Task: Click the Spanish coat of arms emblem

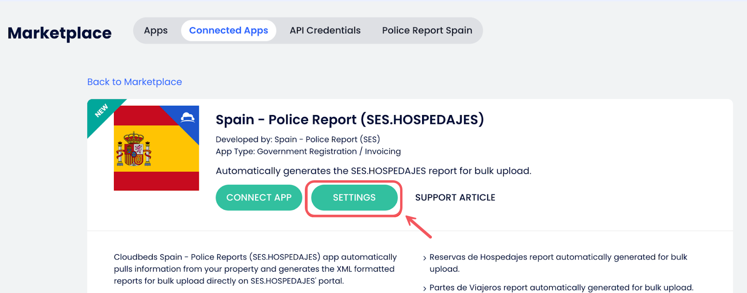Action: (x=134, y=149)
